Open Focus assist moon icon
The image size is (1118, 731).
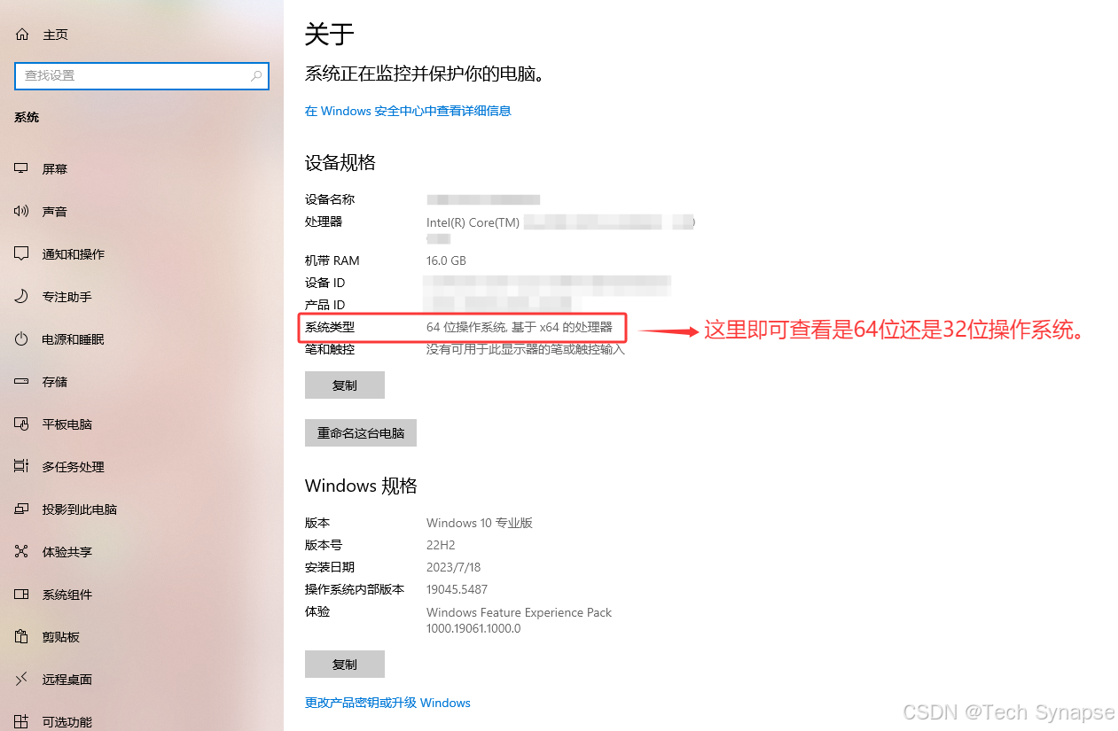(x=22, y=296)
